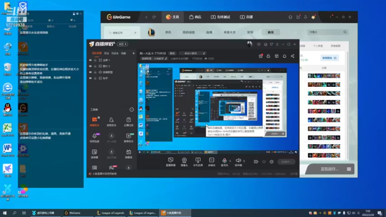Open the mode dropdown next to streaming logo
The image size is (386, 217).
point(123,44)
